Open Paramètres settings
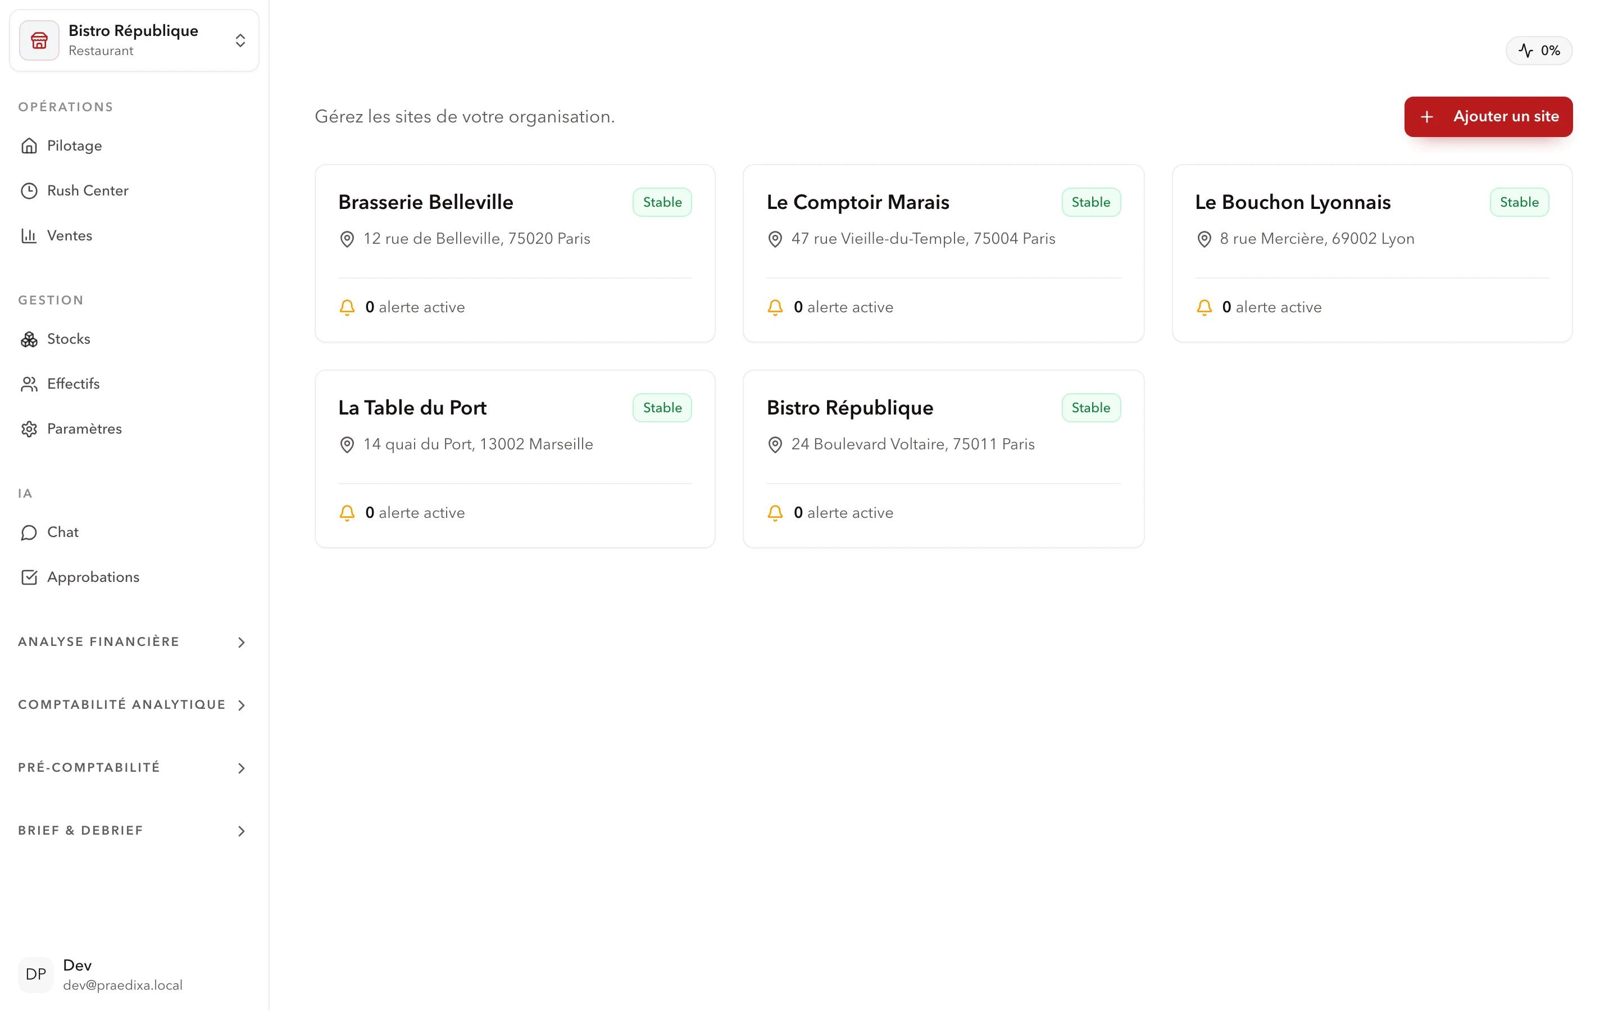This screenshot has width=1618, height=1011. pos(134,429)
